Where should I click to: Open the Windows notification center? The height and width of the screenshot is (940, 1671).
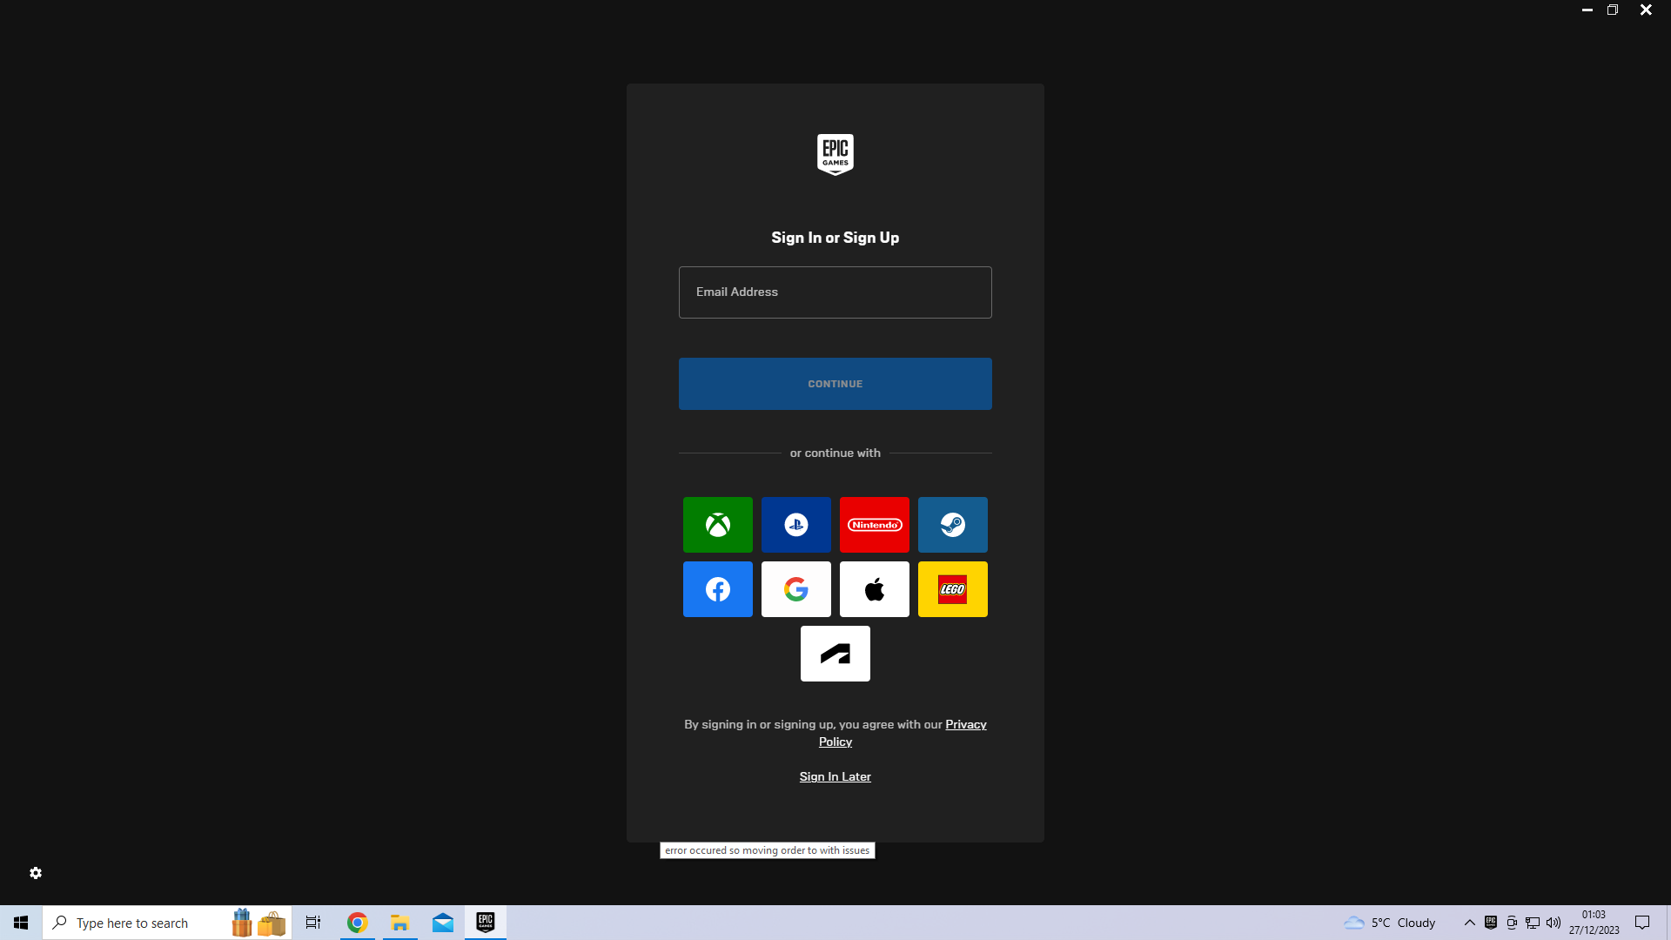pos(1641,923)
